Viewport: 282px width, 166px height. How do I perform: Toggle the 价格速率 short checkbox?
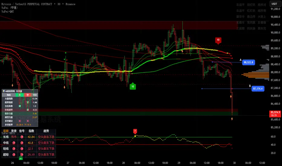coord(28,110)
